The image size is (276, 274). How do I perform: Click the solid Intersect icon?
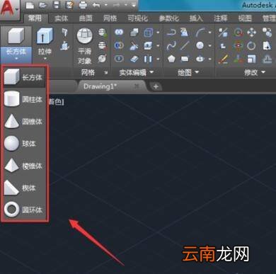[119, 58]
